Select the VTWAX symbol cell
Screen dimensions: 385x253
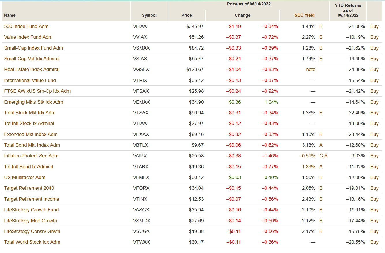pyautogui.click(x=141, y=242)
